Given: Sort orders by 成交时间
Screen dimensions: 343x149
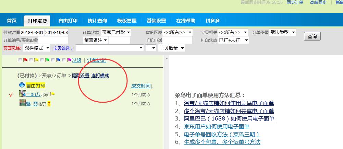Looking at the screenshot, I should click(x=142, y=86).
